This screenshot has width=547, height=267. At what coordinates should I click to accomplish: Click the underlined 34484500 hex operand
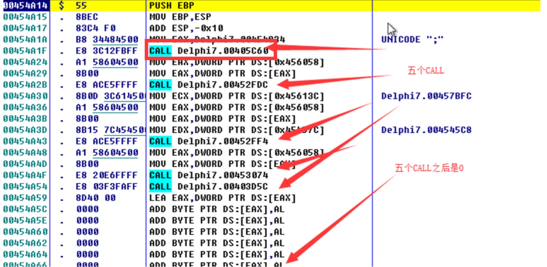point(115,40)
